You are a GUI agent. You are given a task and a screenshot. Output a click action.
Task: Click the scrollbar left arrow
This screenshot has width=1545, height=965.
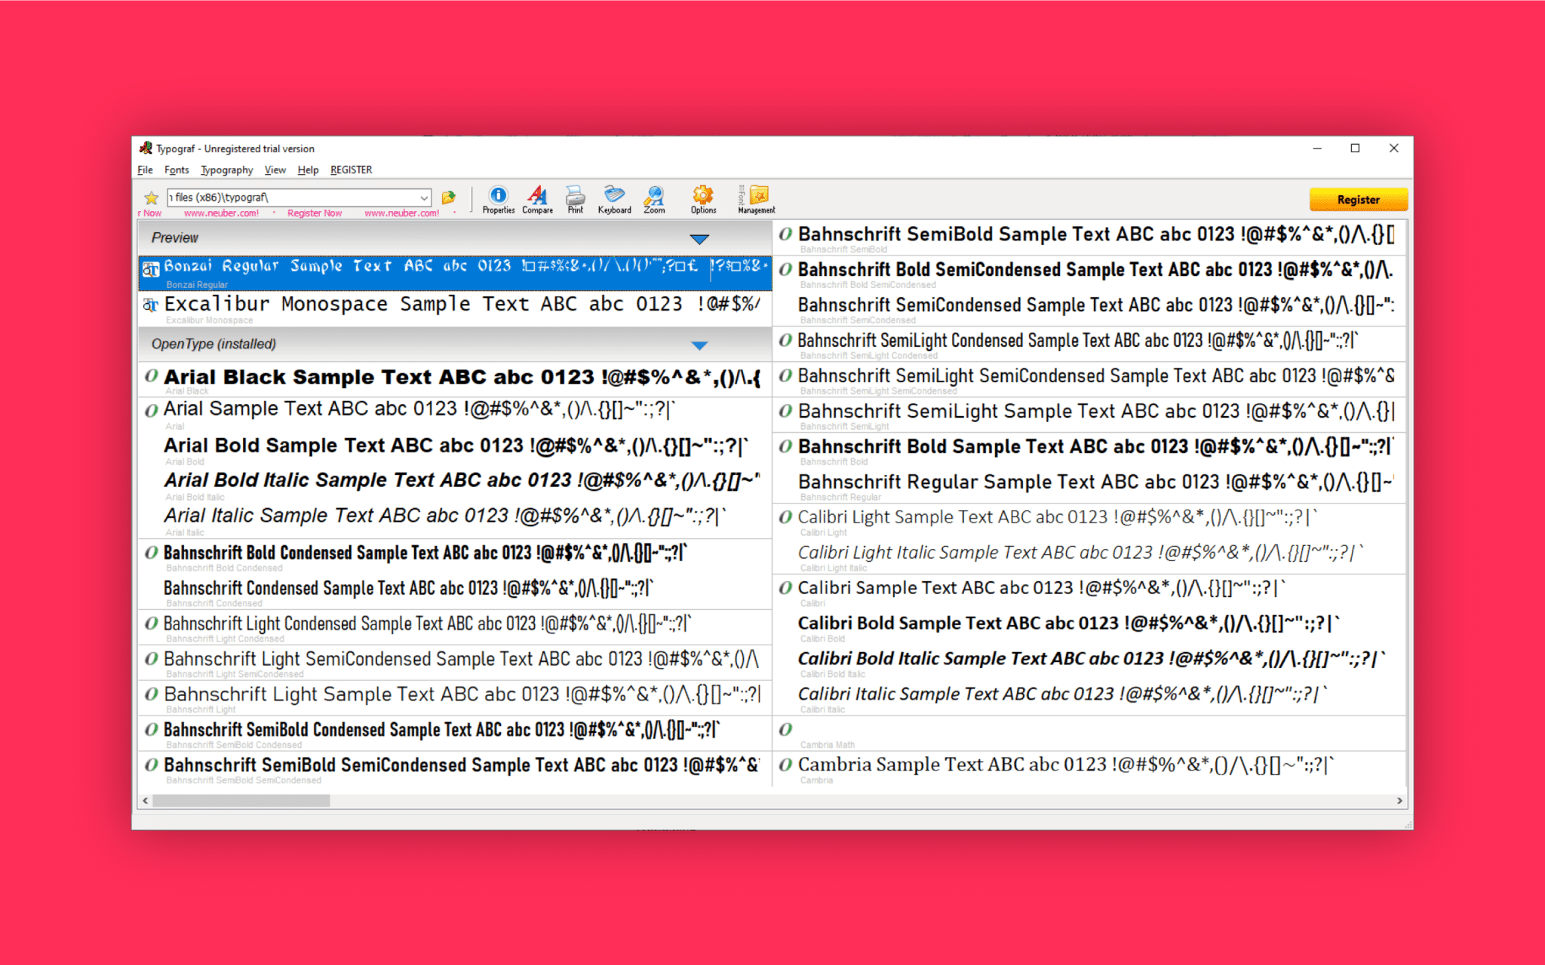[145, 801]
